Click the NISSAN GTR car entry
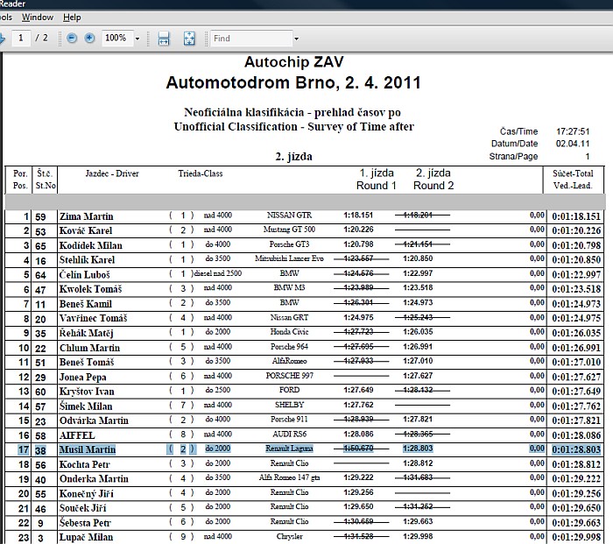Image resolution: width=613 pixels, height=544 pixels. click(x=289, y=216)
